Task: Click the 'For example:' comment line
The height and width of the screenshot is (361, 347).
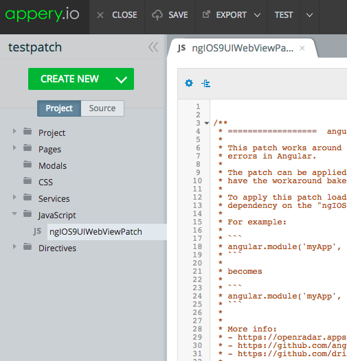Action: [257, 222]
